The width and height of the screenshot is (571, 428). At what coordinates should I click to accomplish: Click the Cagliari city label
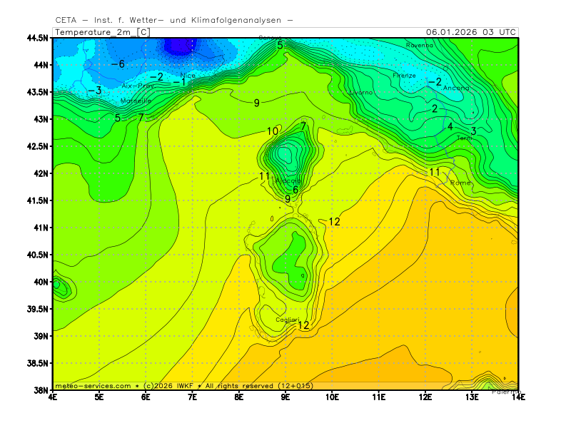click(x=288, y=320)
